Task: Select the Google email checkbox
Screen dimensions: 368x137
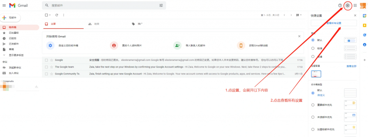Action: click(46, 60)
